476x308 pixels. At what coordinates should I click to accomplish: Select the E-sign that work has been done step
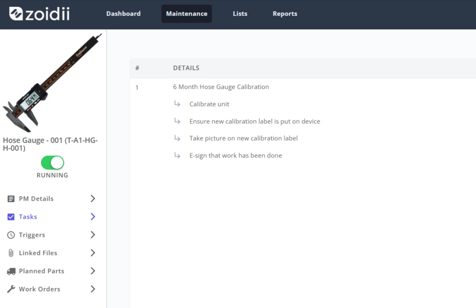point(236,155)
